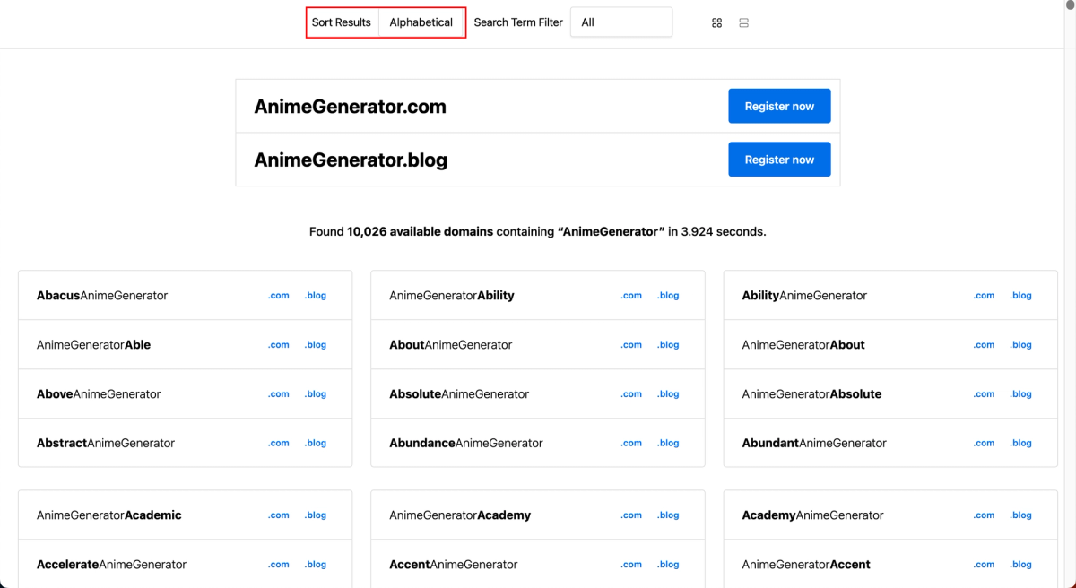Select the AnimeGenerator.blog domain title
Viewport: 1076px width, 588px height.
coord(351,160)
